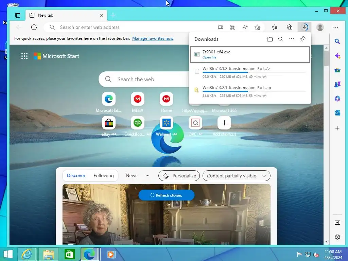This screenshot has width=348, height=261.
Task: Open More options in Downloads panel
Action: (291, 39)
